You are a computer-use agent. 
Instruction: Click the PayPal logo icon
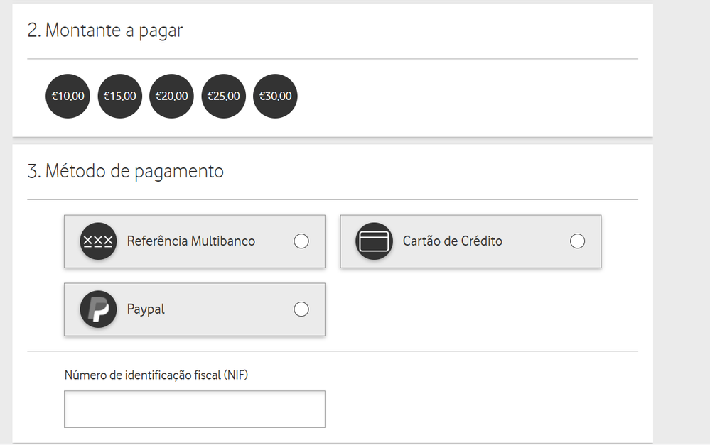pos(98,309)
